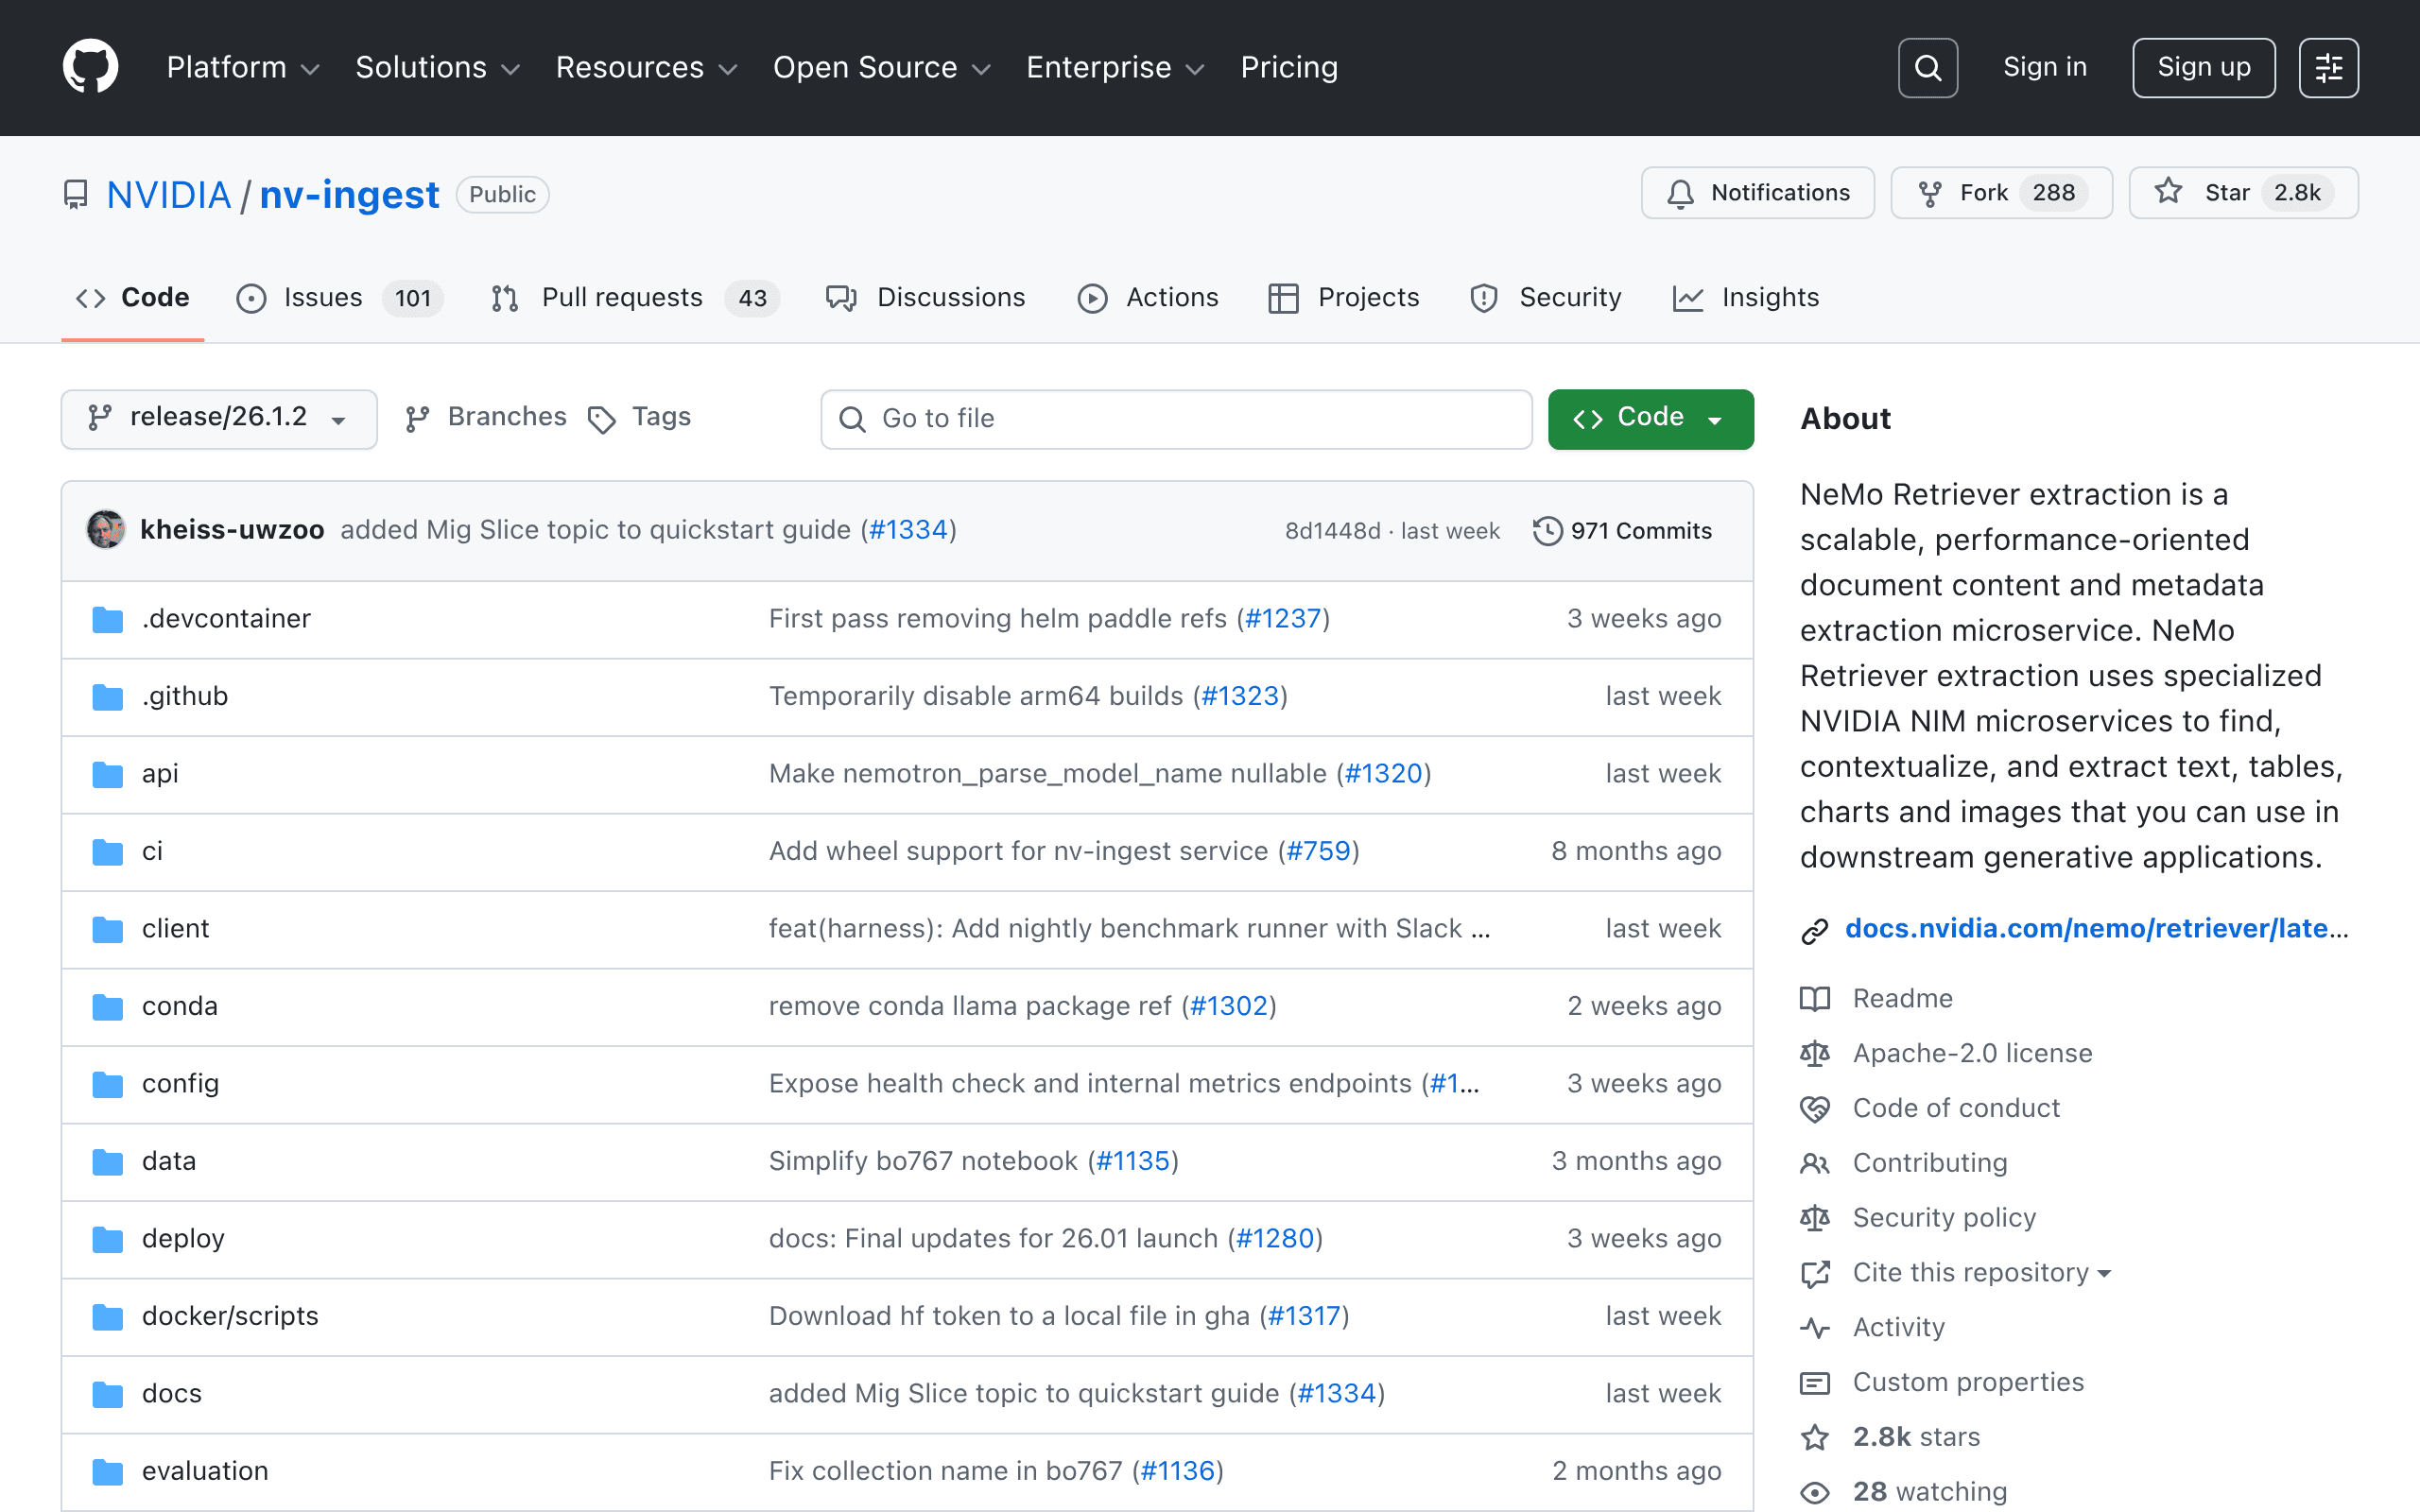The image size is (2420, 1512).
Task: Expand the Solutions menu
Action: click(x=438, y=67)
